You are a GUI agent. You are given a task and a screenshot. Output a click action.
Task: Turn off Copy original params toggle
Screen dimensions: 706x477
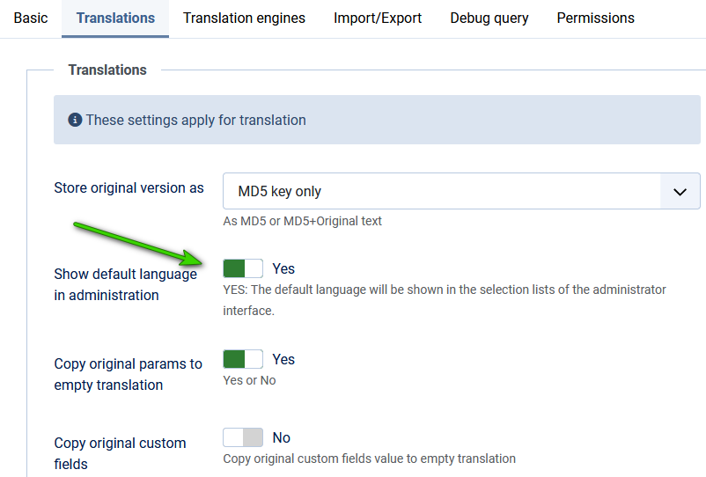(x=243, y=359)
